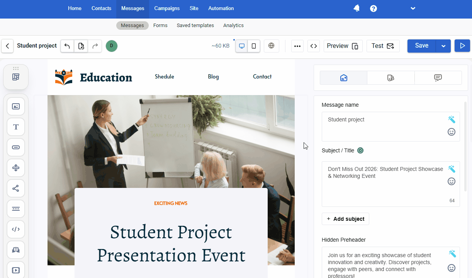Use AI magic wand for Subject
472x278 pixels.
(452, 169)
